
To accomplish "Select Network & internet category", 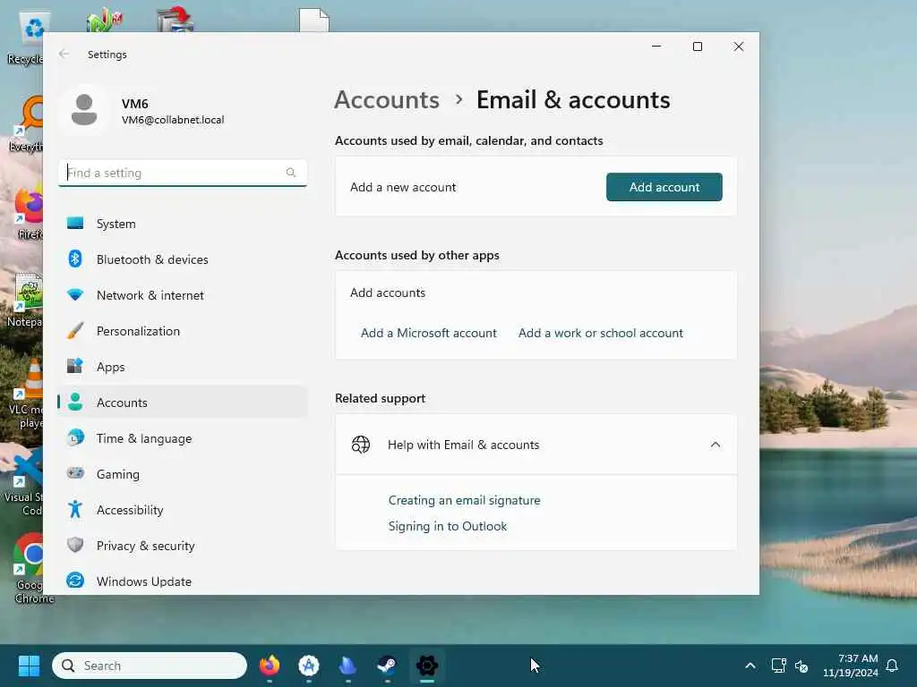I will (x=183, y=295).
